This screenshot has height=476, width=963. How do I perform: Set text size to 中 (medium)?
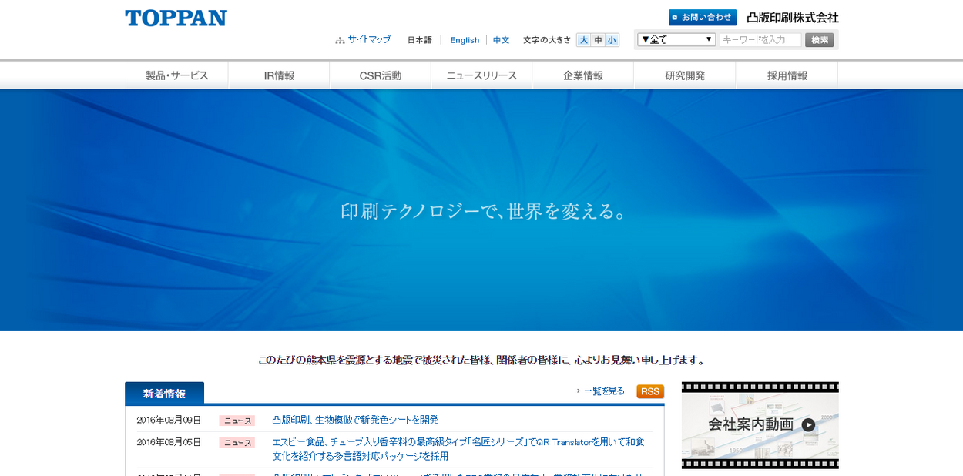pyautogui.click(x=598, y=40)
